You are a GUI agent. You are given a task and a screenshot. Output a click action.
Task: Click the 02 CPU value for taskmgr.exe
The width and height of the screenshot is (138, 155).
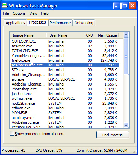[90, 46]
